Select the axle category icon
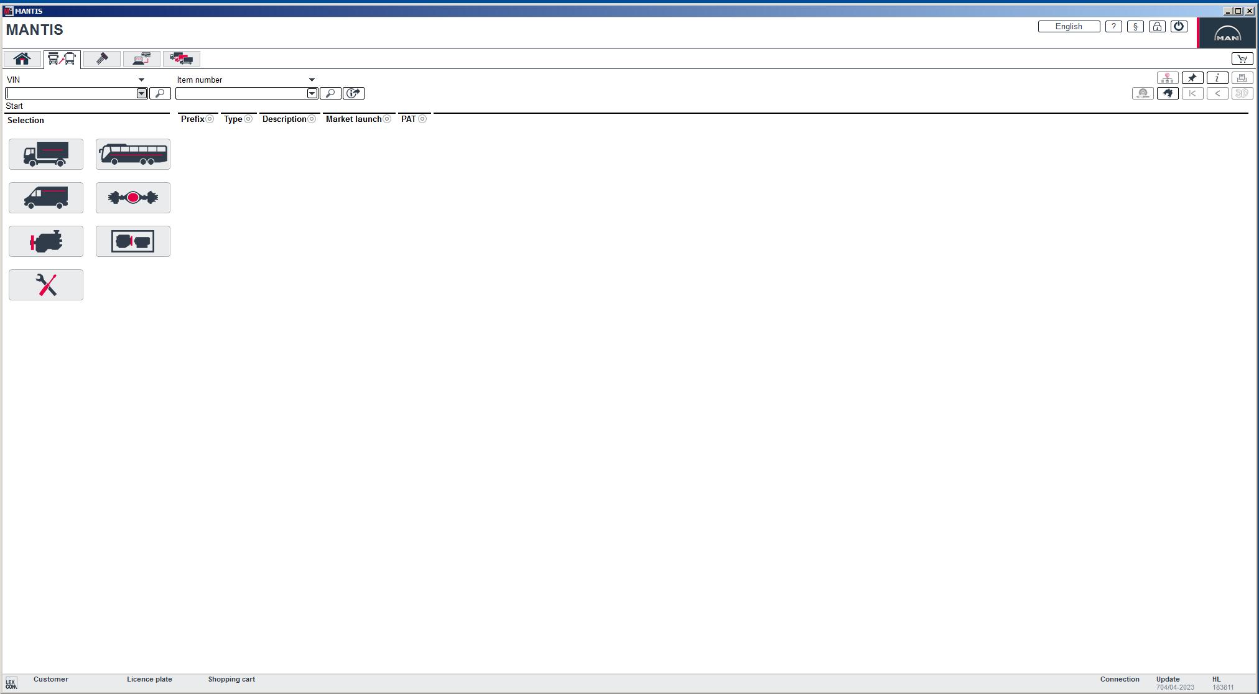 coord(132,197)
